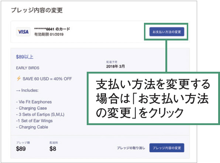The image size is (220, 163).
Task: Click the Charging Case list item
Action: point(31,108)
